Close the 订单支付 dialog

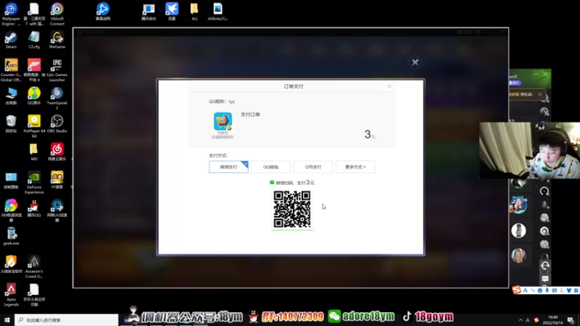point(389,86)
